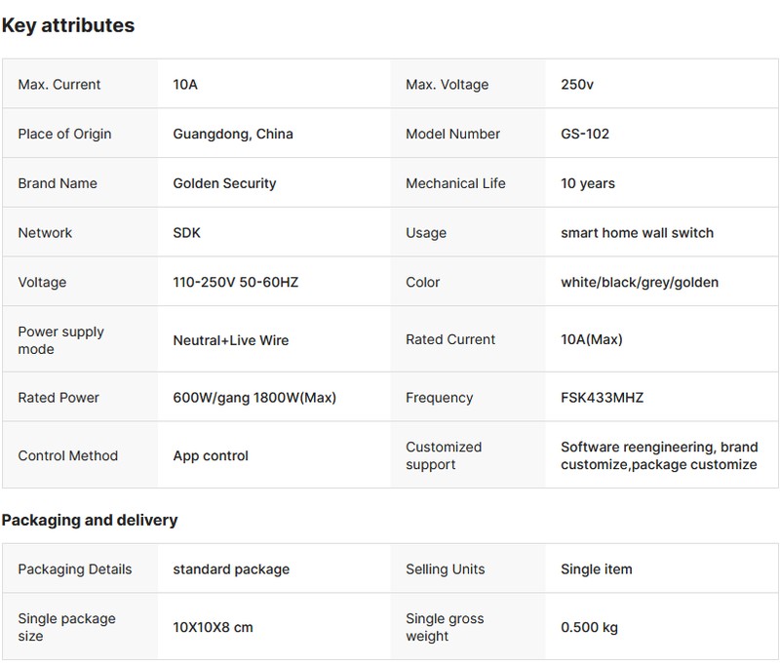Select Rated Power 600W/gang value

pos(254,398)
